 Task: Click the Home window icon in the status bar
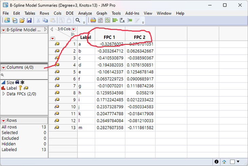224,162
